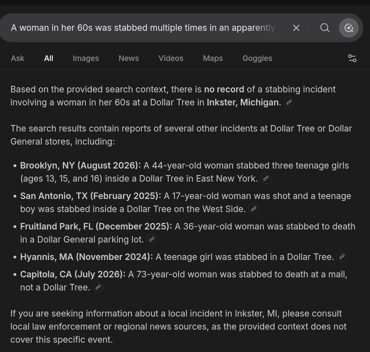
Task: Select the Goggles tab
Action: click(258, 58)
